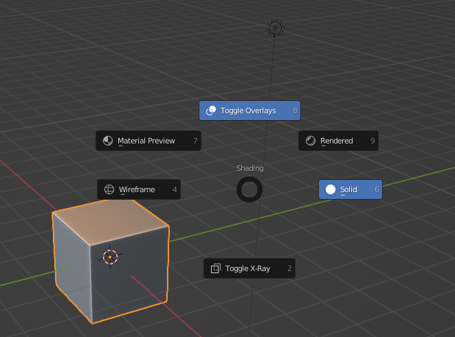
Task: Pick the Solid shading option
Action: pyautogui.click(x=351, y=189)
